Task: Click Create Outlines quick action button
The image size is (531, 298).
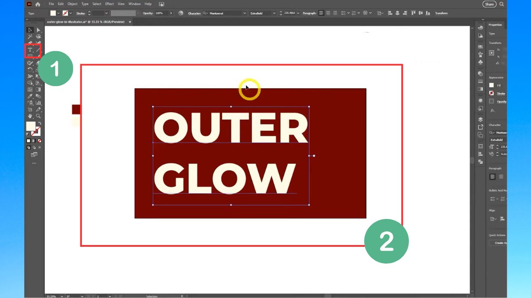Action: point(498,243)
